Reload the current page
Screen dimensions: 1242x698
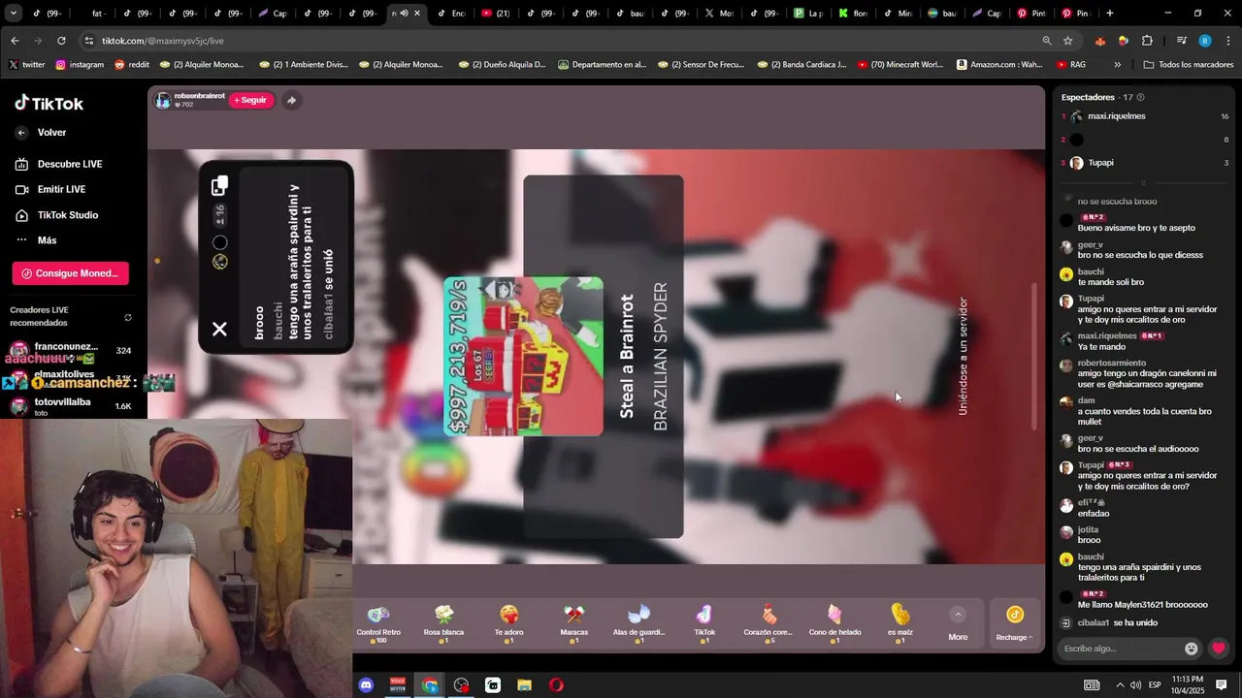click(61, 41)
